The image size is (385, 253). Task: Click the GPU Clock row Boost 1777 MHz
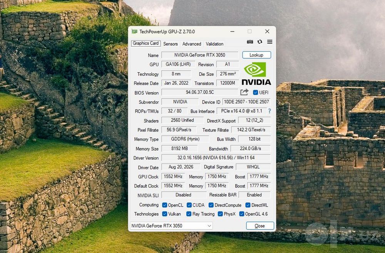(x=259, y=176)
